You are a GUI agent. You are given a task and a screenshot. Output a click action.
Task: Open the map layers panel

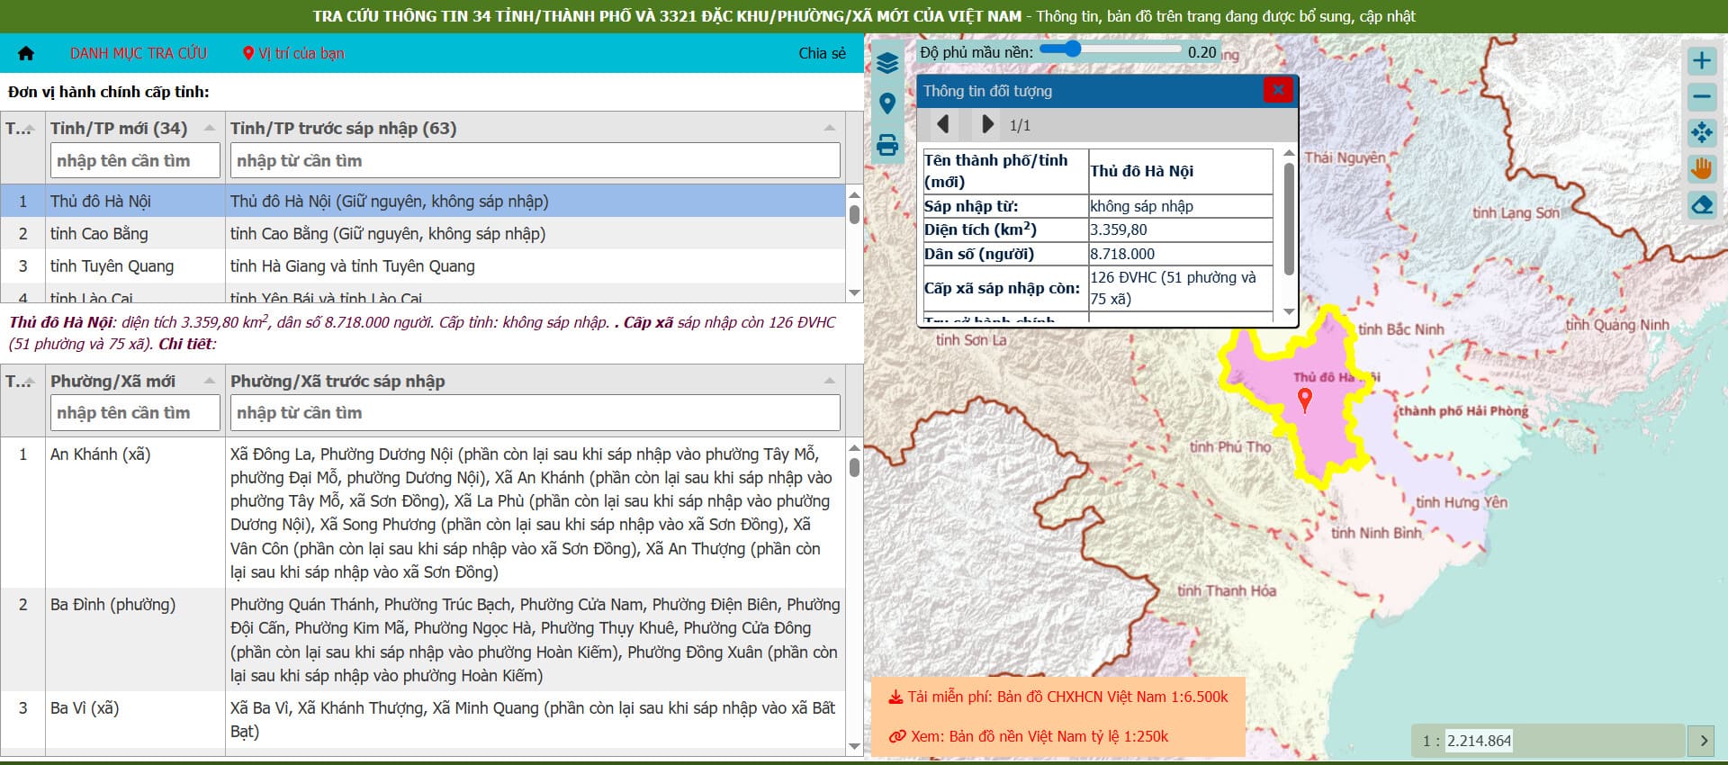(x=887, y=63)
